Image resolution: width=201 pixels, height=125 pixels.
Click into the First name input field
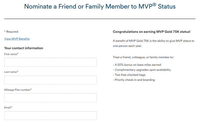50,62
